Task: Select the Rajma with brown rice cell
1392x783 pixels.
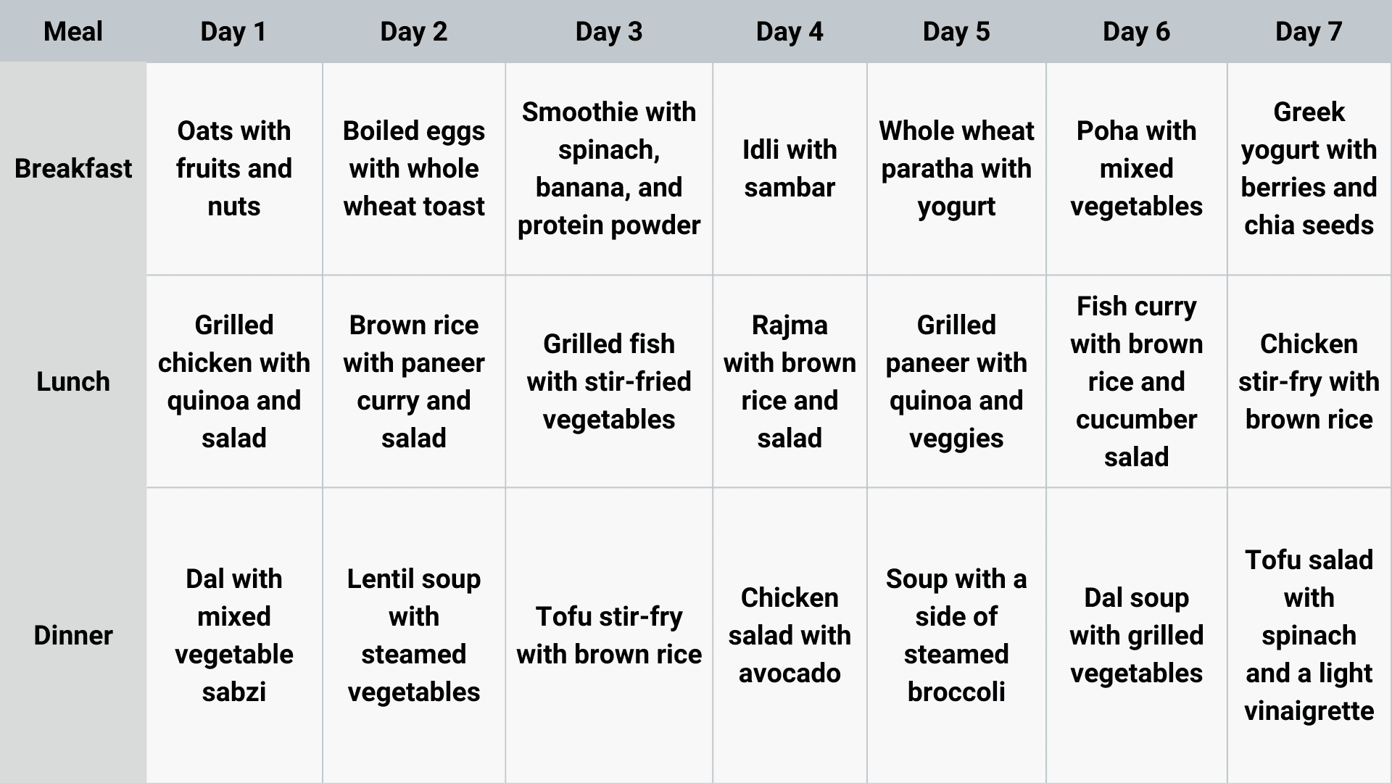Action: [x=790, y=381]
